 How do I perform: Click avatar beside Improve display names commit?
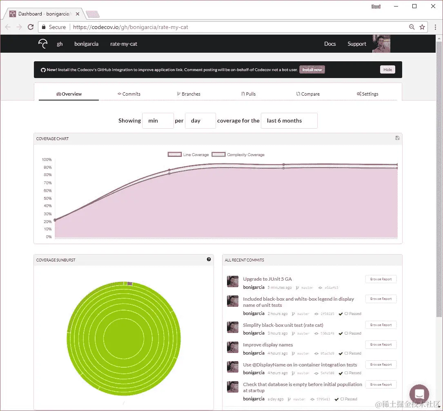(233, 347)
